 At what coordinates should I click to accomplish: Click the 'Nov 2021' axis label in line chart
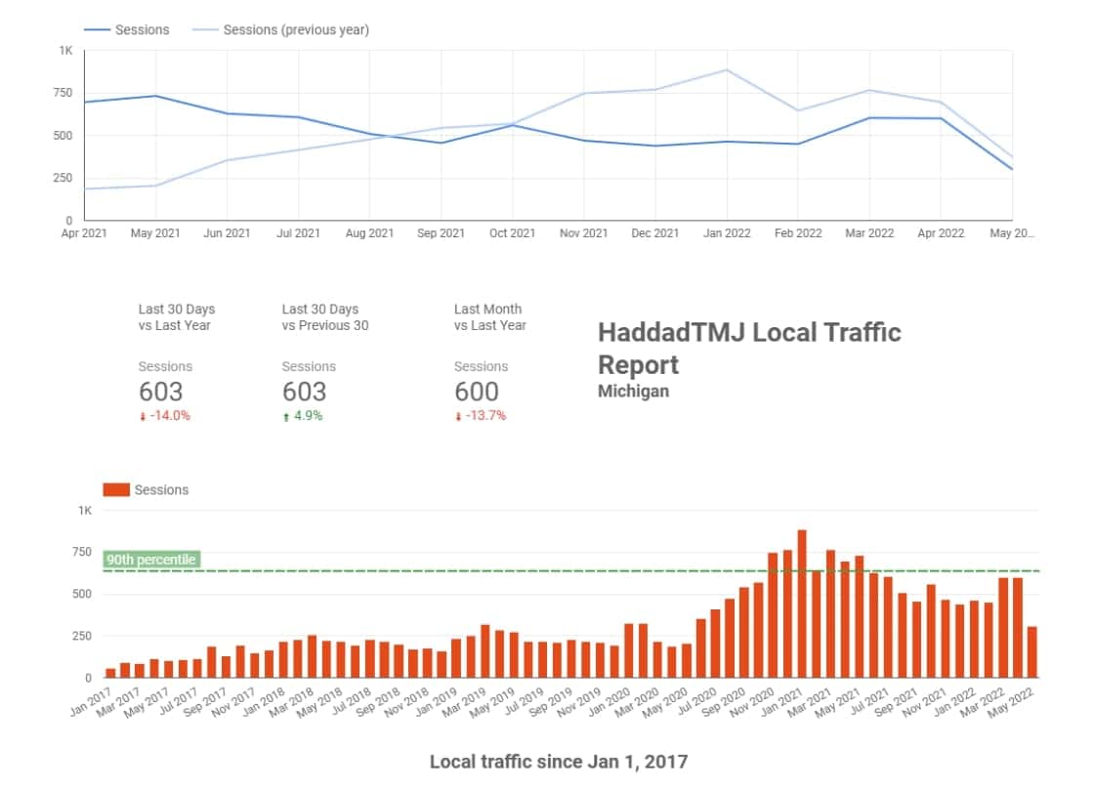tap(584, 233)
